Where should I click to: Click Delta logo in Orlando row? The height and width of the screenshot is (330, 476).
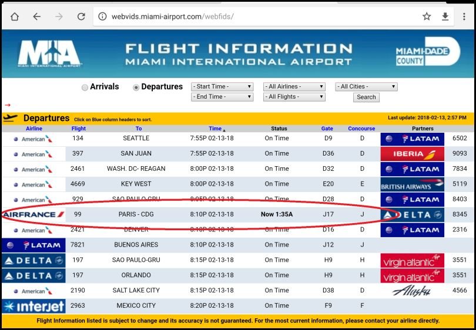[x=33, y=275]
